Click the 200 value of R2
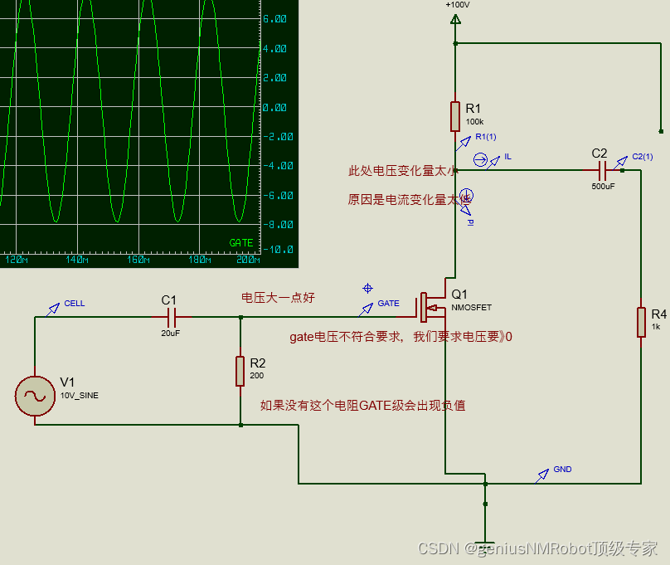Screen dimensions: 670x565 (x=257, y=376)
